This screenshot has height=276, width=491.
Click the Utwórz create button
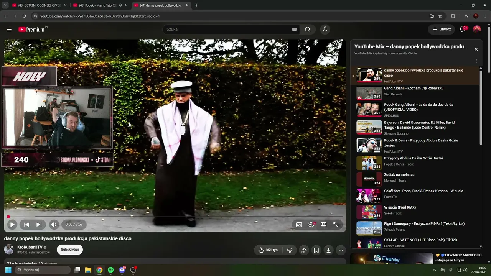click(442, 30)
